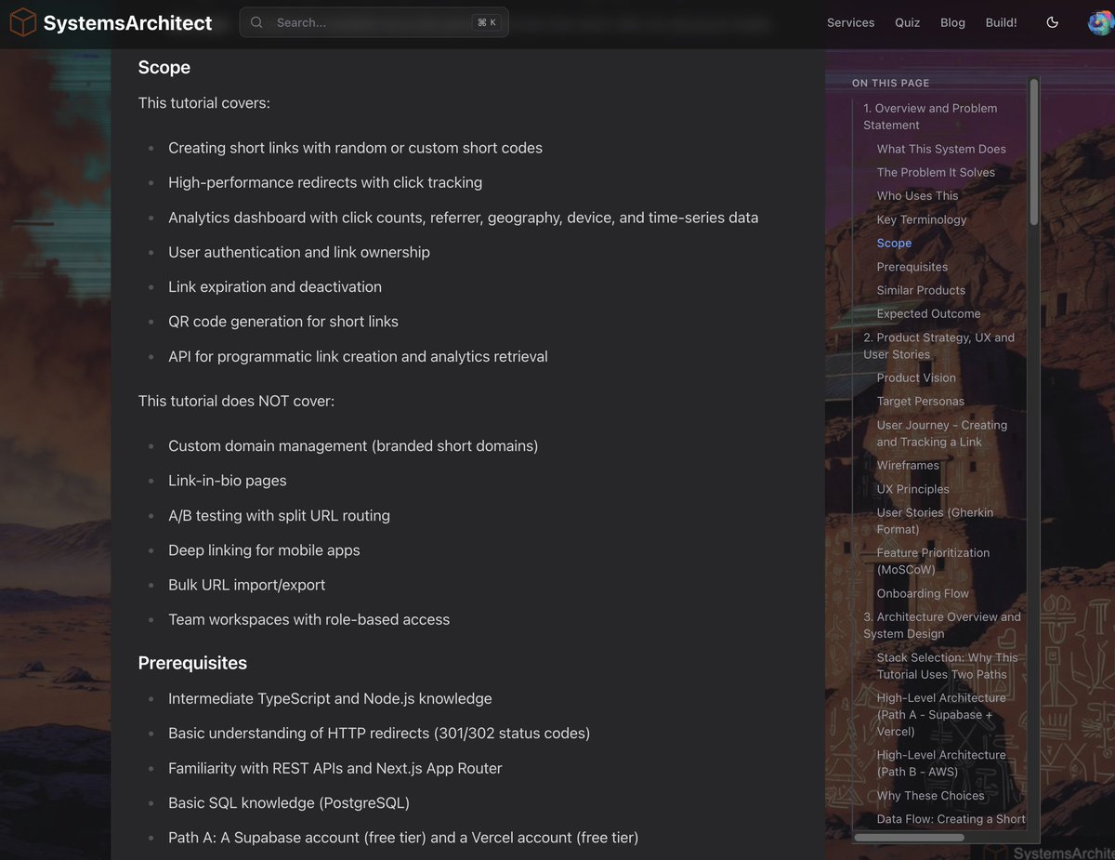This screenshot has width=1115, height=860.
Task: Jump to 1. Overview and Problem Statement
Action: pyautogui.click(x=930, y=116)
